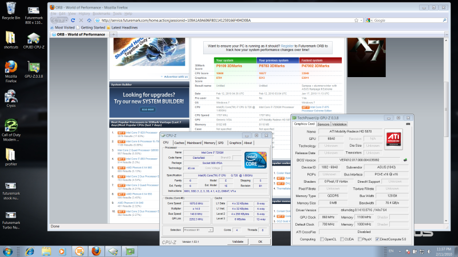458x257 pixels.
Task: Open Futuremark 800 x 110 desktop shortcut
Action: 34,15
